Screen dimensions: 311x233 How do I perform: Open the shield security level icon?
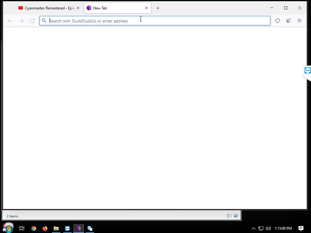pos(278,21)
